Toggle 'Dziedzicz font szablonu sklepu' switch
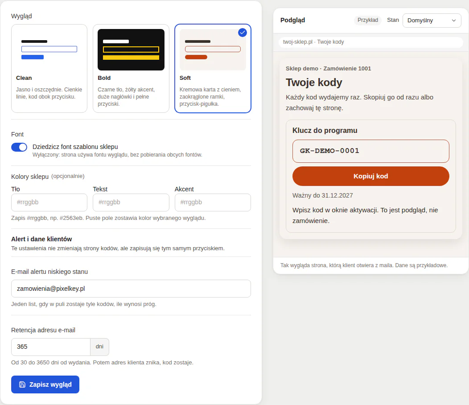Screen dimensions: 469x405 (x=19, y=147)
